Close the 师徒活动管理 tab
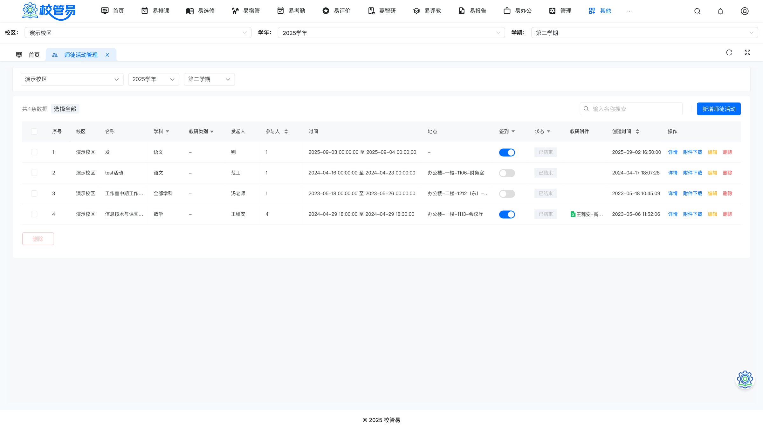This screenshot has width=763, height=429. click(107, 55)
